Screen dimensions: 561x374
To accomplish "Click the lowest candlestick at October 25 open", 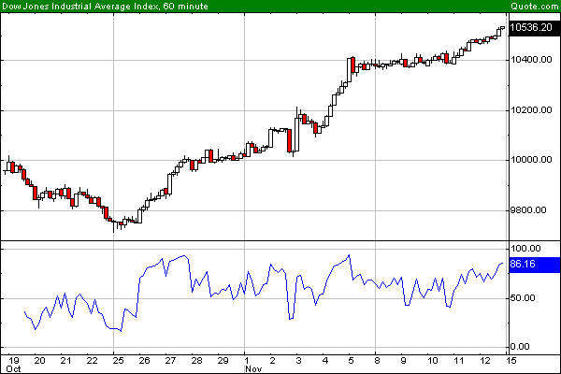I will point(114,226).
